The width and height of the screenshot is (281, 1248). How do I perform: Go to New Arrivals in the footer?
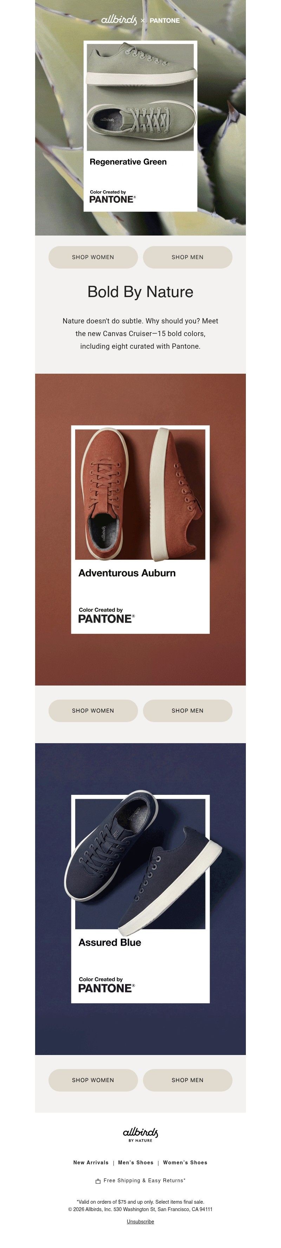pyautogui.click(x=91, y=1162)
